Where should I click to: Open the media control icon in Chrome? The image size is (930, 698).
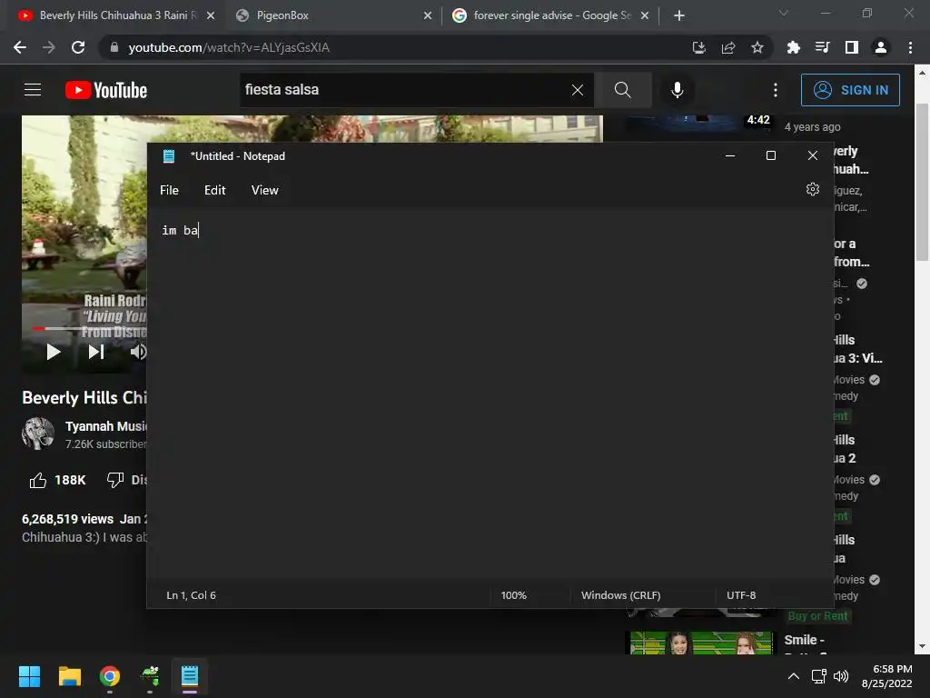822,47
